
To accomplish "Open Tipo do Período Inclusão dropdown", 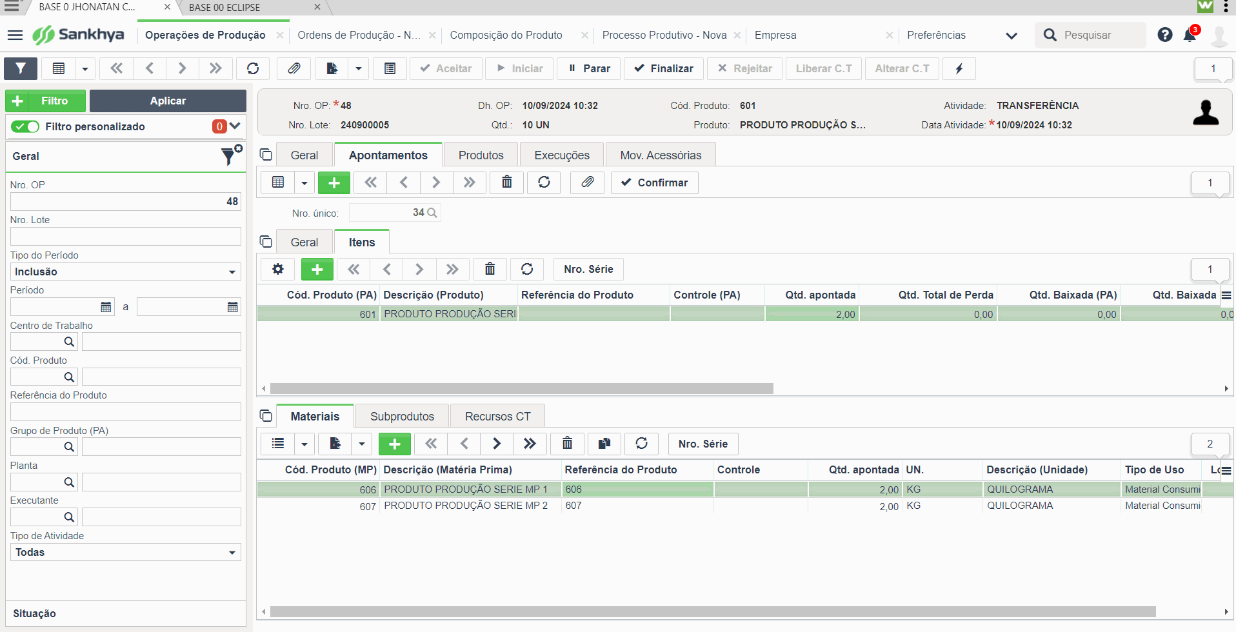I will (126, 272).
